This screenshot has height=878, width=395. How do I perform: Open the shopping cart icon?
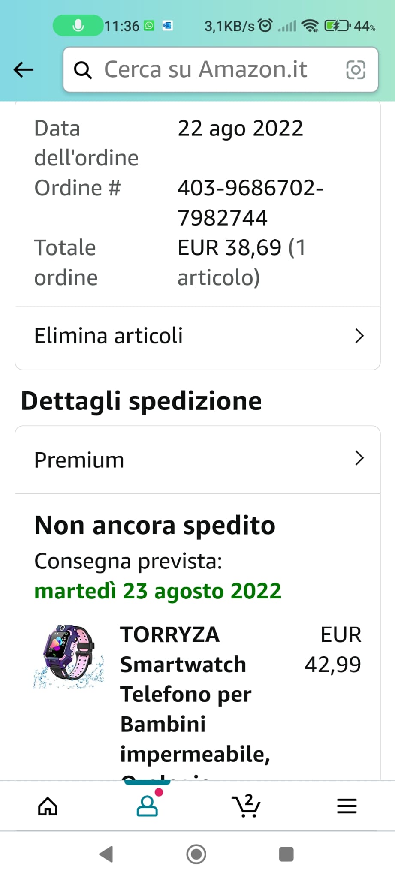tap(246, 806)
